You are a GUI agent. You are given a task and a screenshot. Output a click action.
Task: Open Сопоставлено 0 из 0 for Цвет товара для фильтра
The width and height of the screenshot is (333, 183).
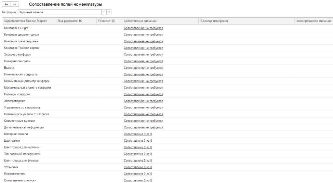point(138,161)
